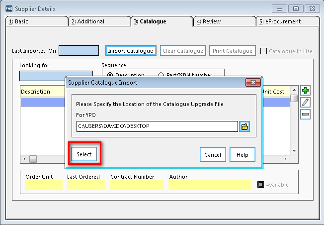This screenshot has height=225, width=324.
Task: Select the Description sequence radio button
Action: tap(110, 74)
